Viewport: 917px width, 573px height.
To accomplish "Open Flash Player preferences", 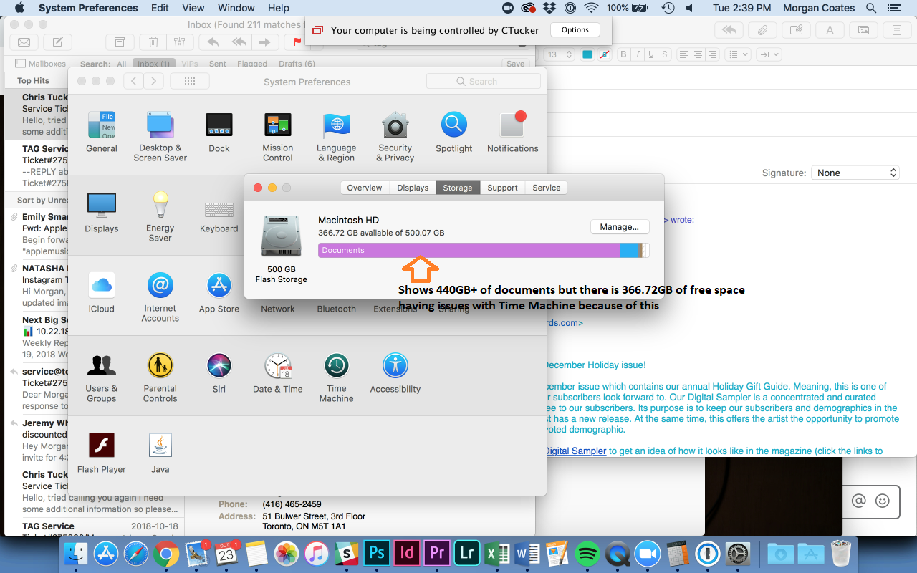I will coord(102,453).
